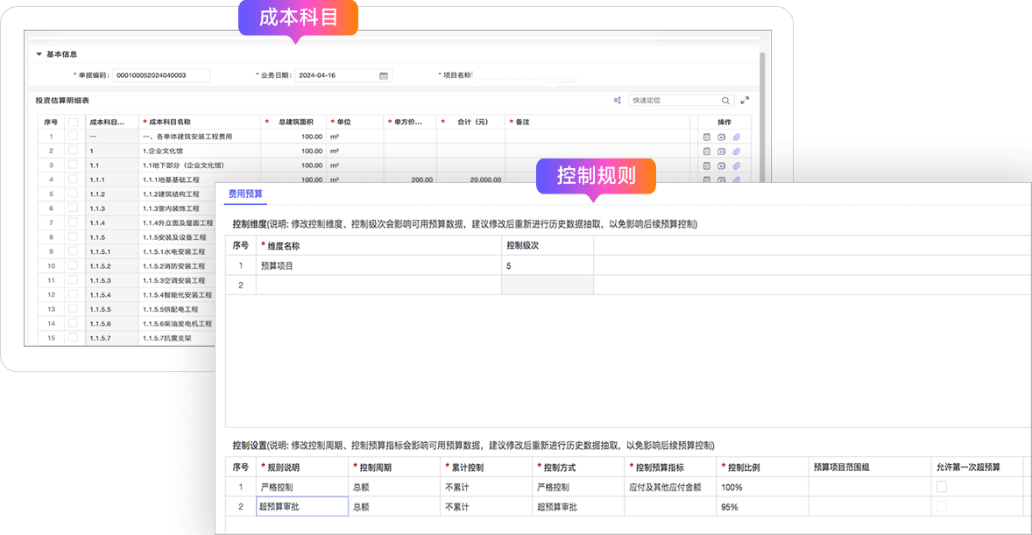Viewport: 1032px width, 535px height.
Task: Click the vertical scrollbar of the cost form
Action: 762,131
